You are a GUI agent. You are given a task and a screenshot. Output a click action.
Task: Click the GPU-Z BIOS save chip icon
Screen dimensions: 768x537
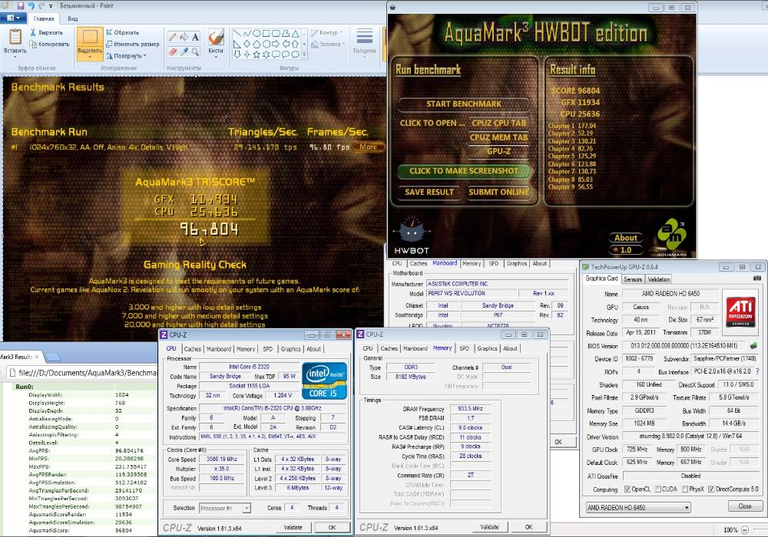click(x=753, y=346)
